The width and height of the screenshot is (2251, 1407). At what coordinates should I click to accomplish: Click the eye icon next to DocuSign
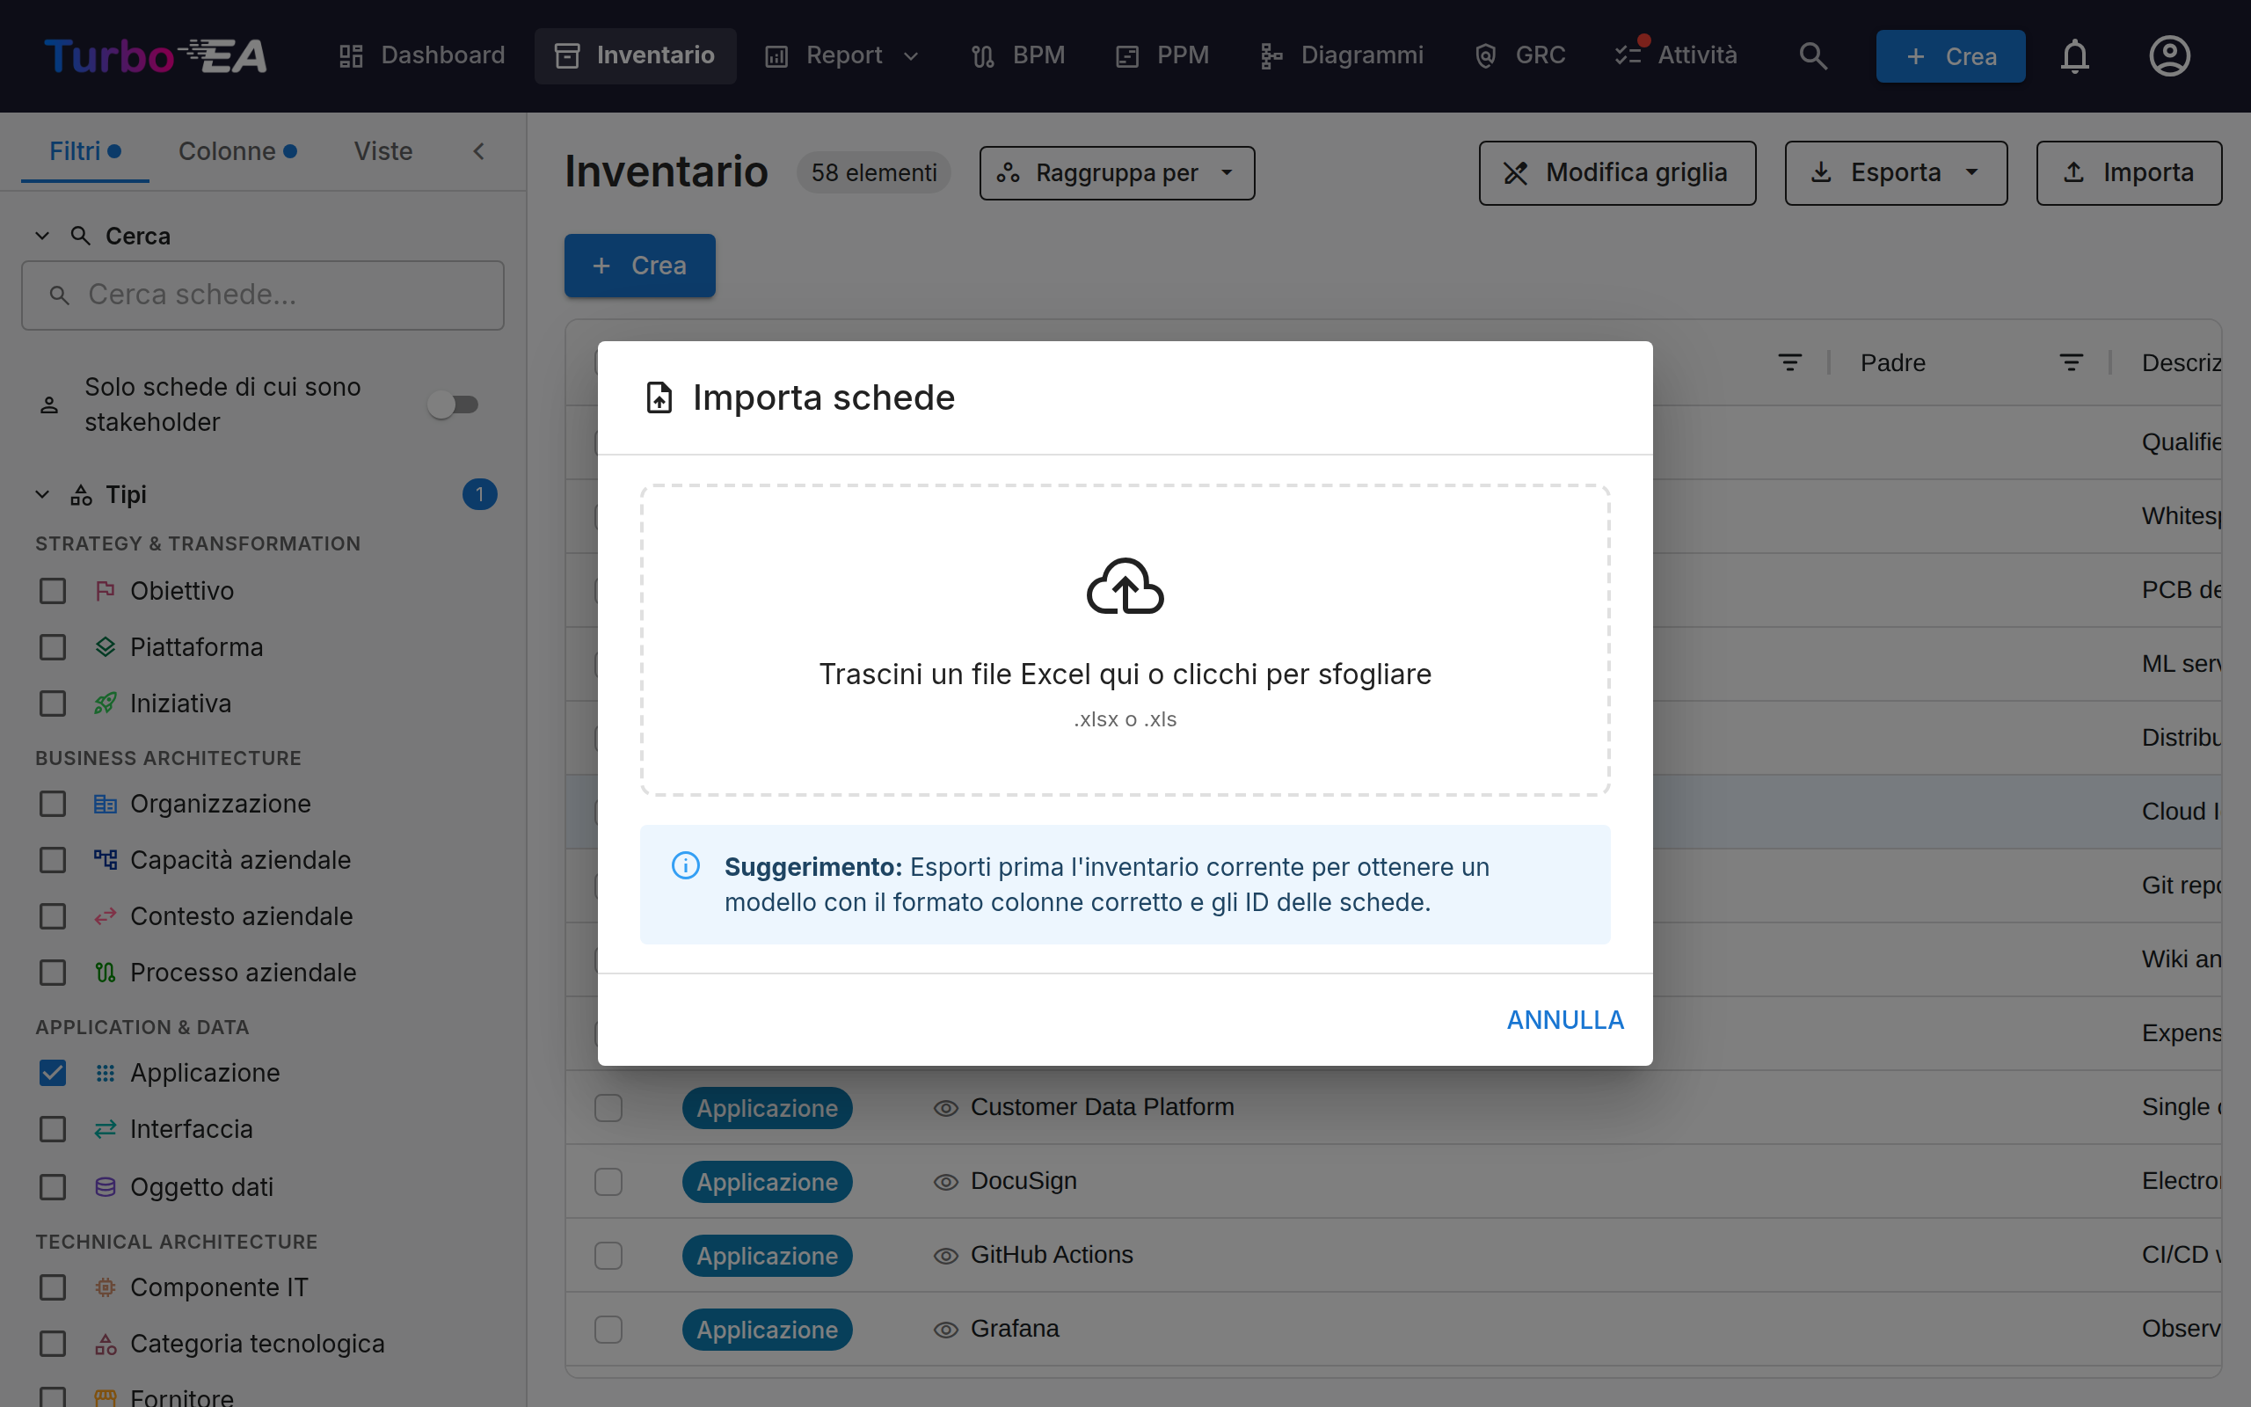click(x=945, y=1182)
